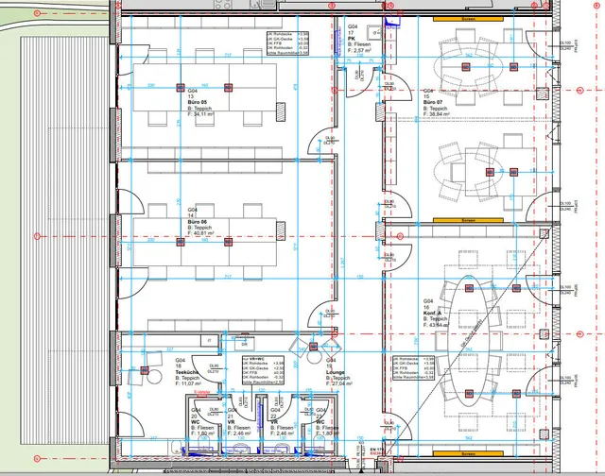Image resolution: width=605 pixels, height=476 pixels.
Task: Select the Konf. A room label
Action: 435,314
